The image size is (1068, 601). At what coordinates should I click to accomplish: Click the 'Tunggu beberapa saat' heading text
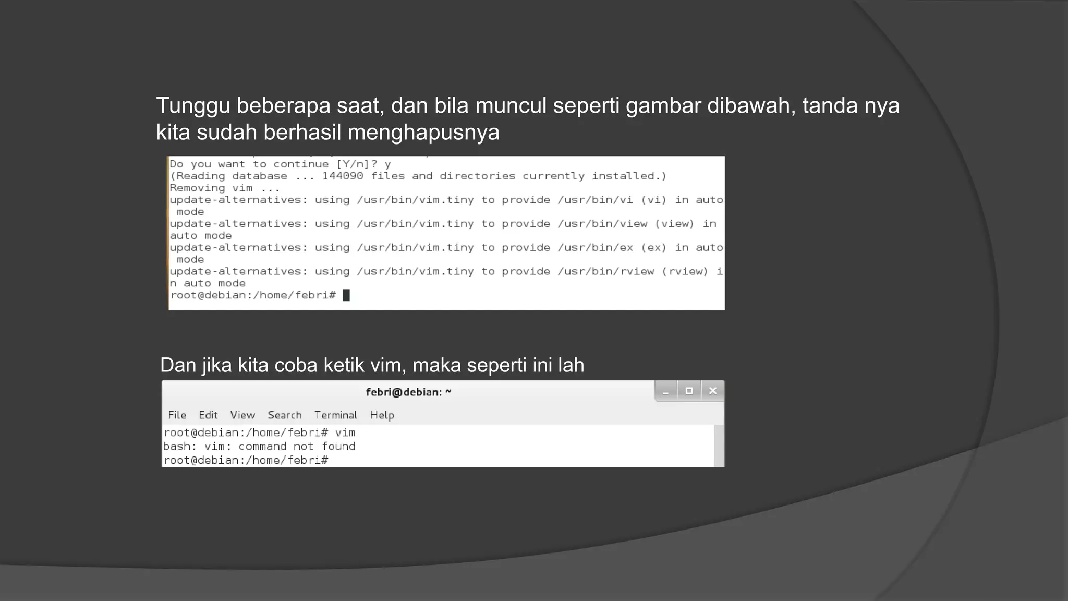click(528, 119)
